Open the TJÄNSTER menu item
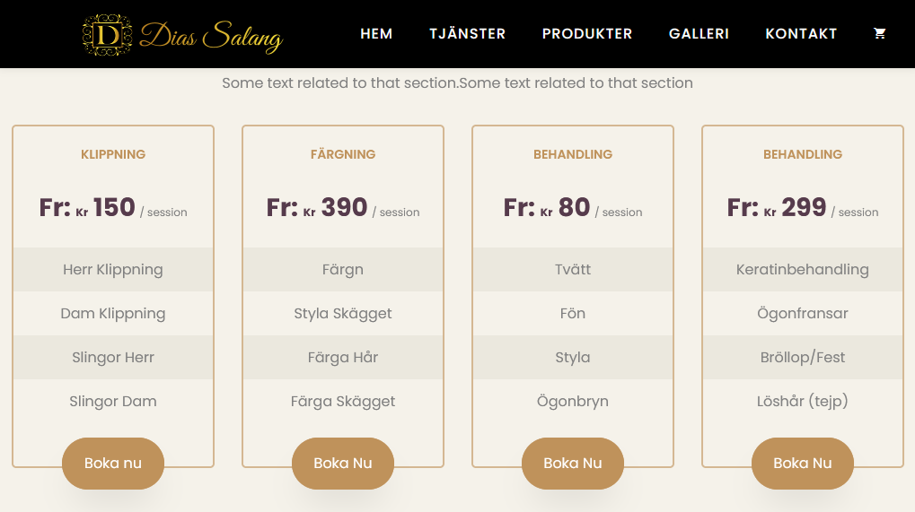Screen dimensions: 915x512 (x=467, y=33)
